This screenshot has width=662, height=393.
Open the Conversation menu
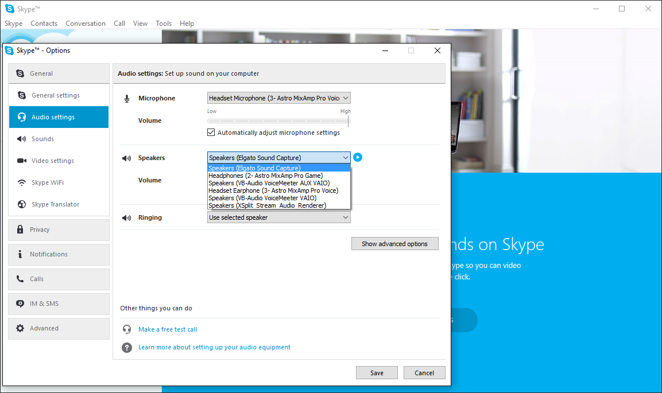click(86, 24)
